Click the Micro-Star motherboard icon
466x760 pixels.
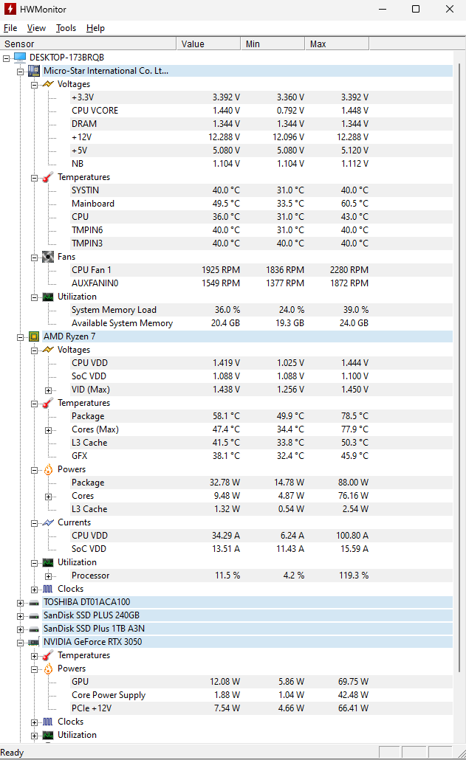pyautogui.click(x=33, y=71)
